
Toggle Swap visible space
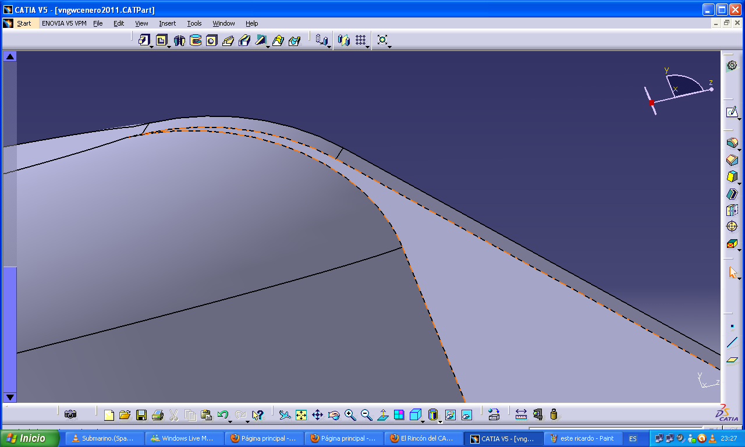point(466,415)
